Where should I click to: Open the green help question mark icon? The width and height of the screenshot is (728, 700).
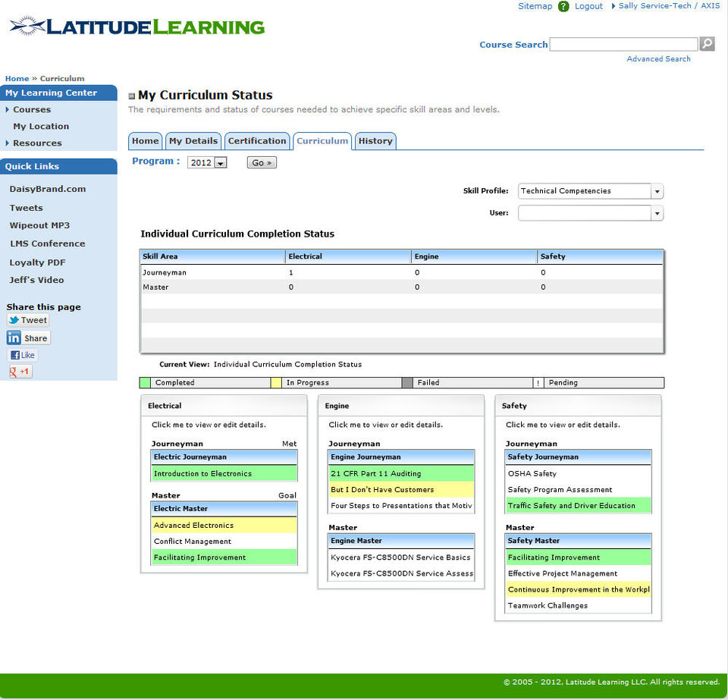pos(563,7)
